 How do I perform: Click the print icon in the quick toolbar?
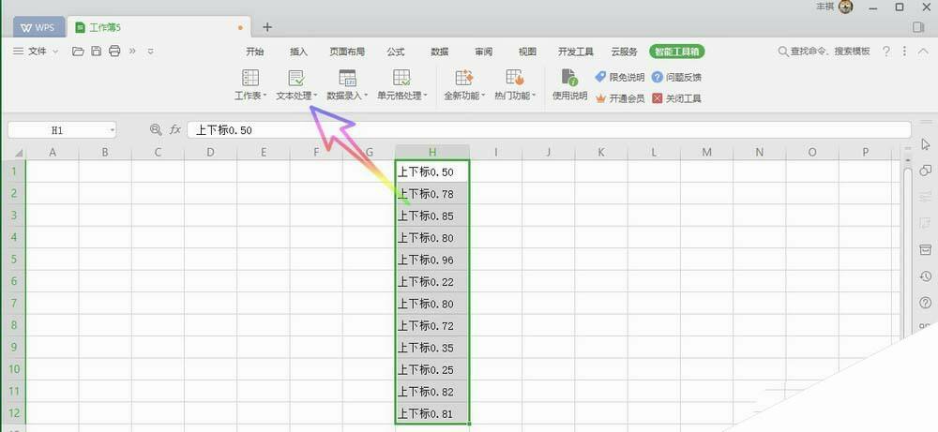pyautogui.click(x=114, y=52)
